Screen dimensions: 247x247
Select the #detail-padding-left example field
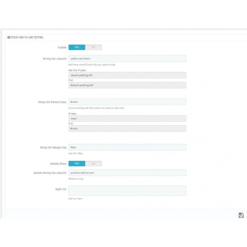click(127, 85)
